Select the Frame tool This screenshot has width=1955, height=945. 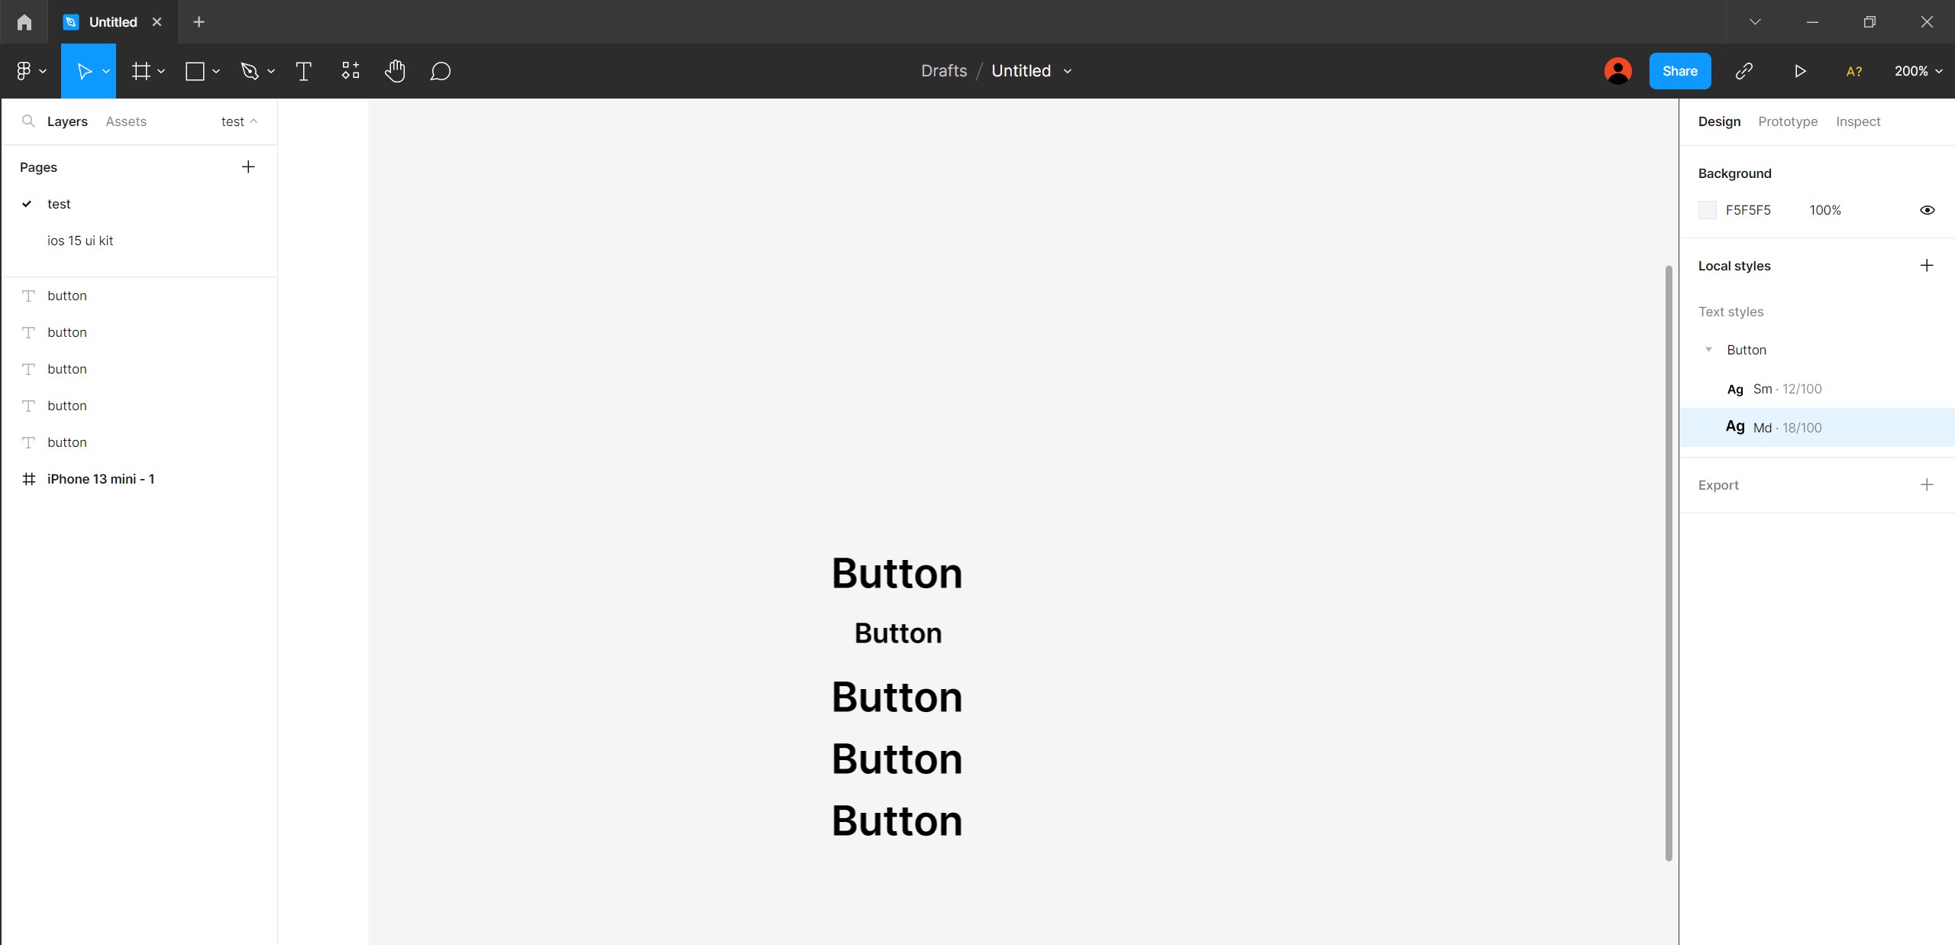tap(141, 71)
